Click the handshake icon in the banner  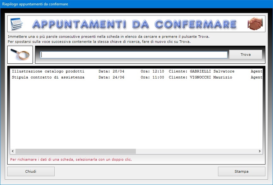click(x=255, y=24)
